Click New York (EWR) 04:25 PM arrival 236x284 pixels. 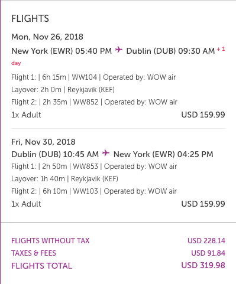pyautogui.click(x=163, y=154)
